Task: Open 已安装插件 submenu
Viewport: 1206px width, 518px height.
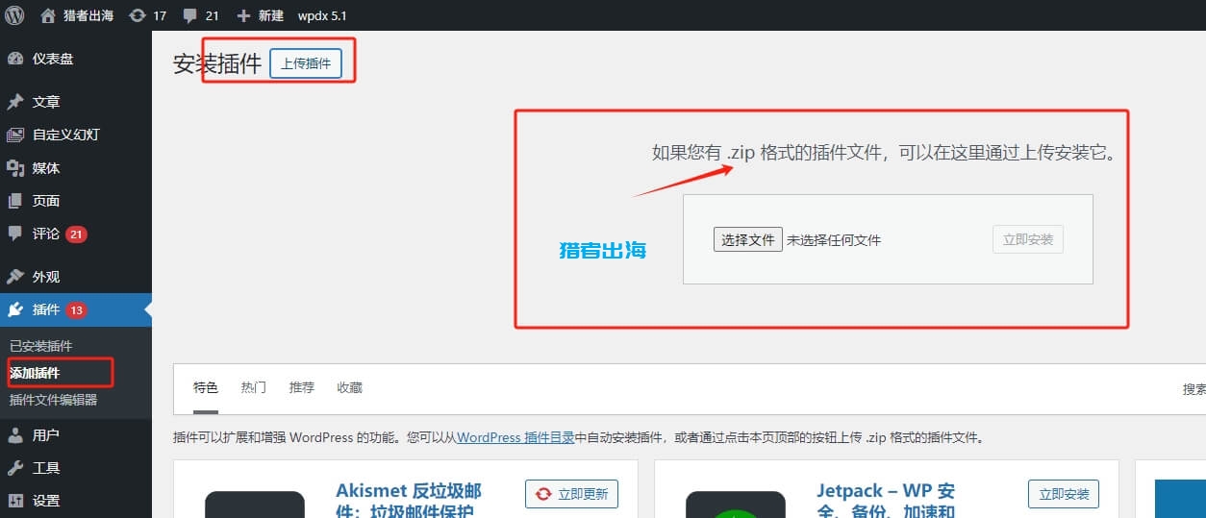Action: (x=40, y=346)
